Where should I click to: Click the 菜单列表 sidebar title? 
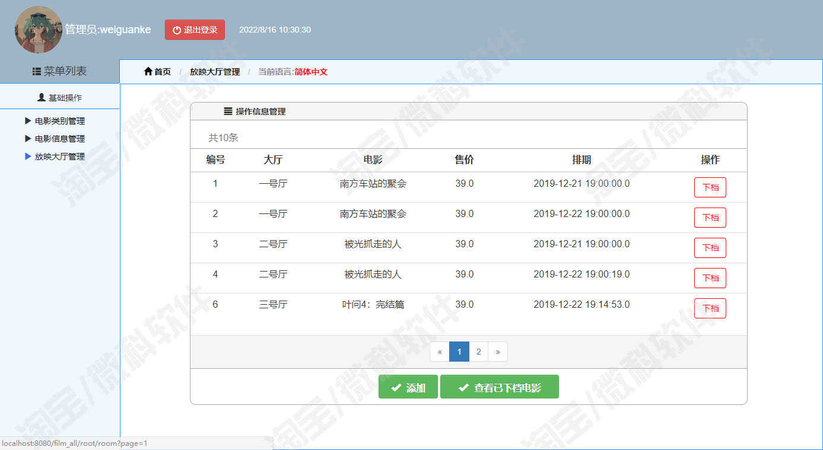65,71
